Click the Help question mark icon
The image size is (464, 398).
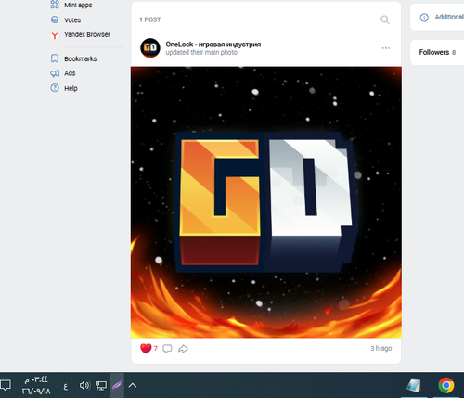tap(55, 88)
